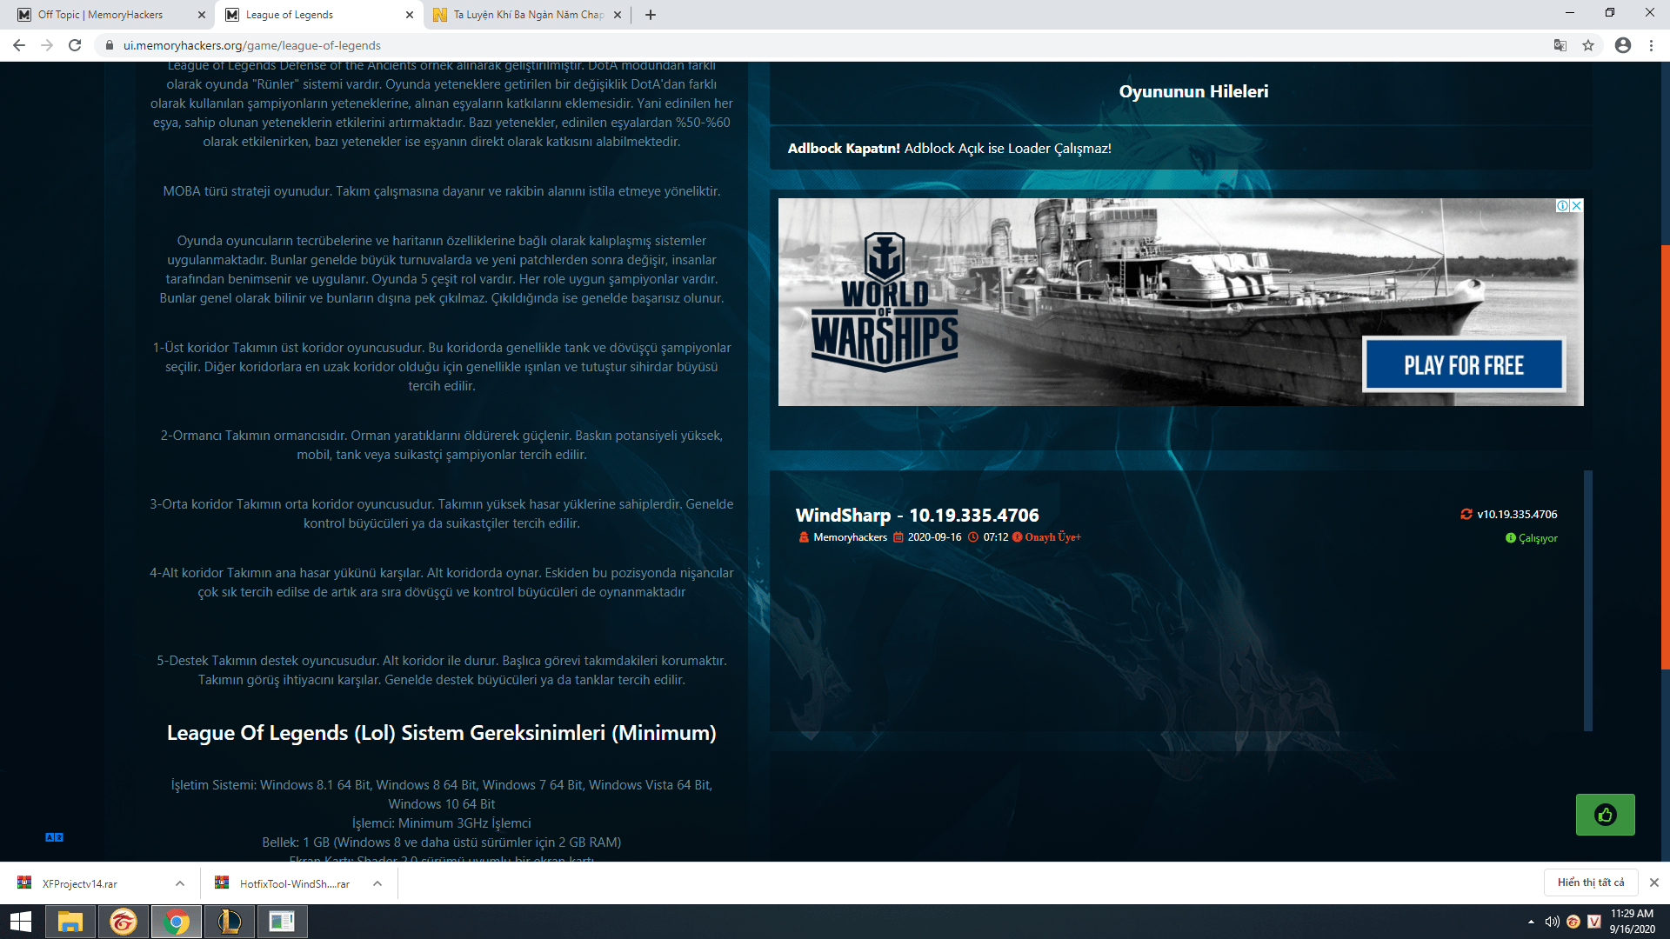Viewport: 1670px width, 939px height.
Task: Click the red V icon in system tray
Action: pyautogui.click(x=1594, y=922)
